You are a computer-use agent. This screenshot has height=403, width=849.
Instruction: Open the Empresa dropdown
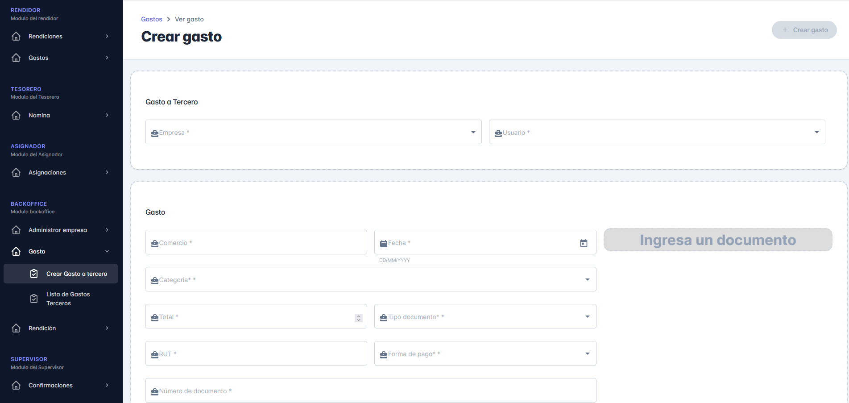313,132
